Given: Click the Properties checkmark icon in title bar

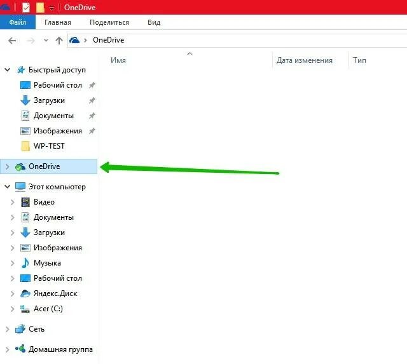Looking at the screenshot, I should click(x=26, y=7).
